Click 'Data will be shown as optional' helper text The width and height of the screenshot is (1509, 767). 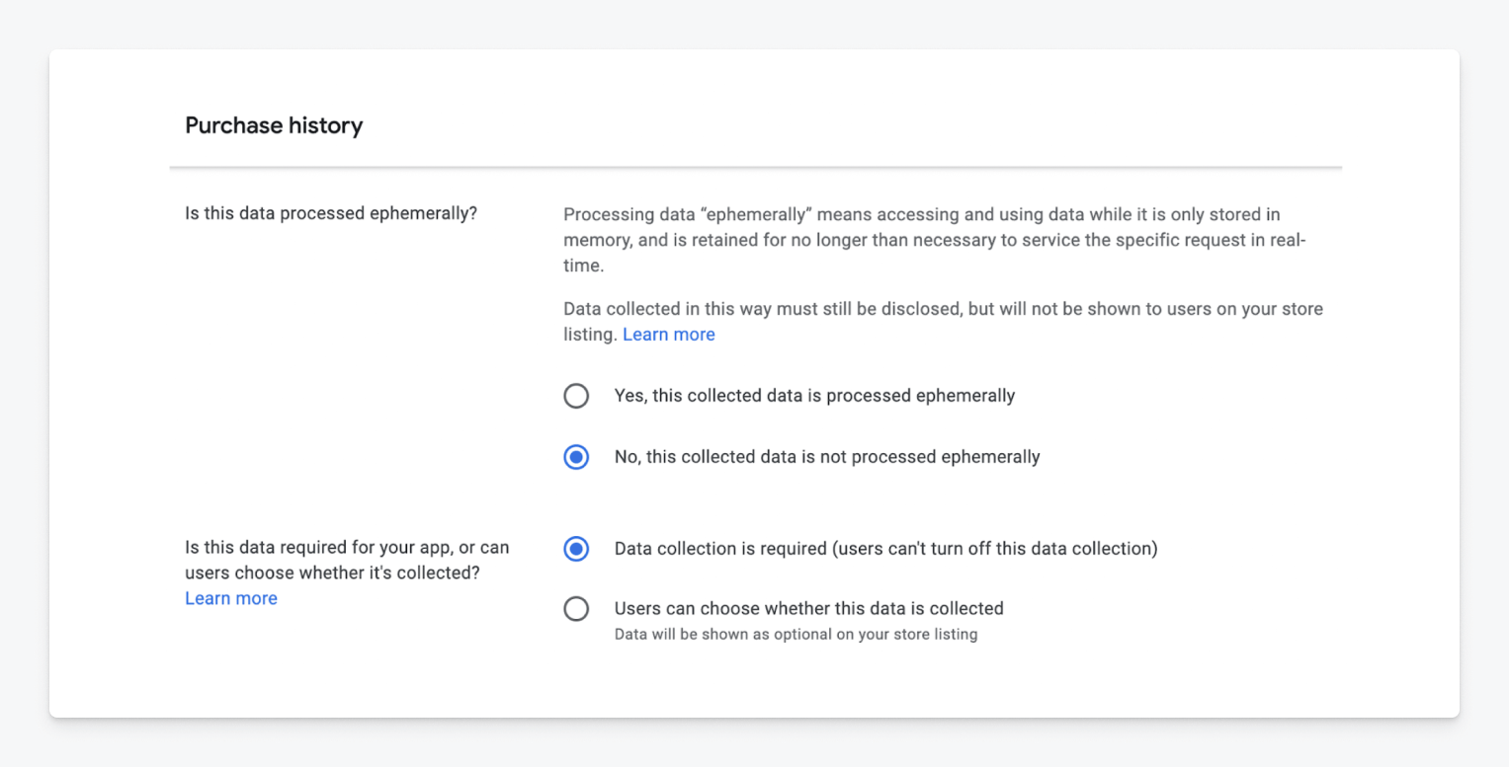(x=796, y=635)
